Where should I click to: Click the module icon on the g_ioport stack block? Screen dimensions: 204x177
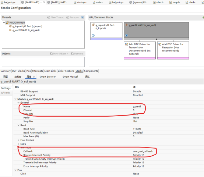[x=93, y=25]
